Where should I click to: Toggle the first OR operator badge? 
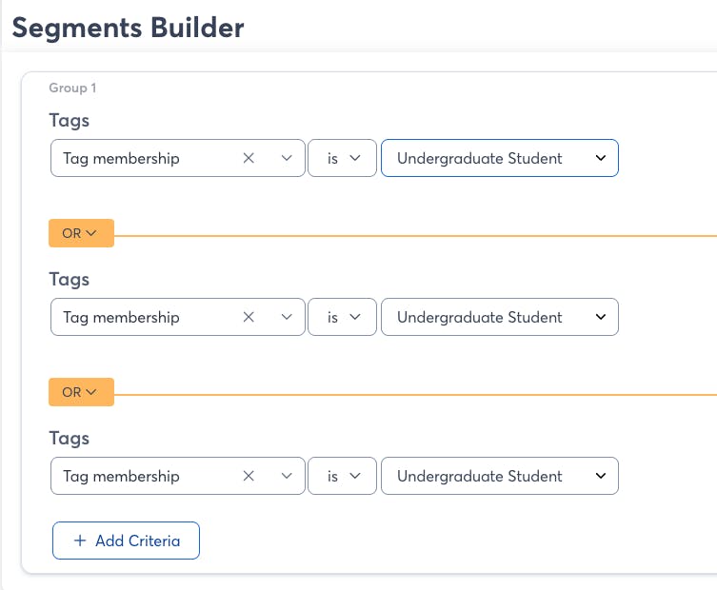tap(81, 233)
